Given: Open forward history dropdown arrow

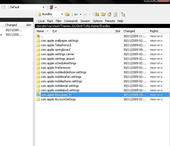Looking at the screenshot, I should click(90, 14).
